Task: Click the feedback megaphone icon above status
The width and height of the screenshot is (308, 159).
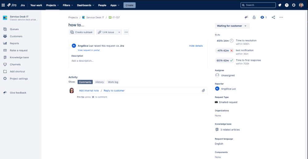Action: pyautogui.click(x=246, y=18)
